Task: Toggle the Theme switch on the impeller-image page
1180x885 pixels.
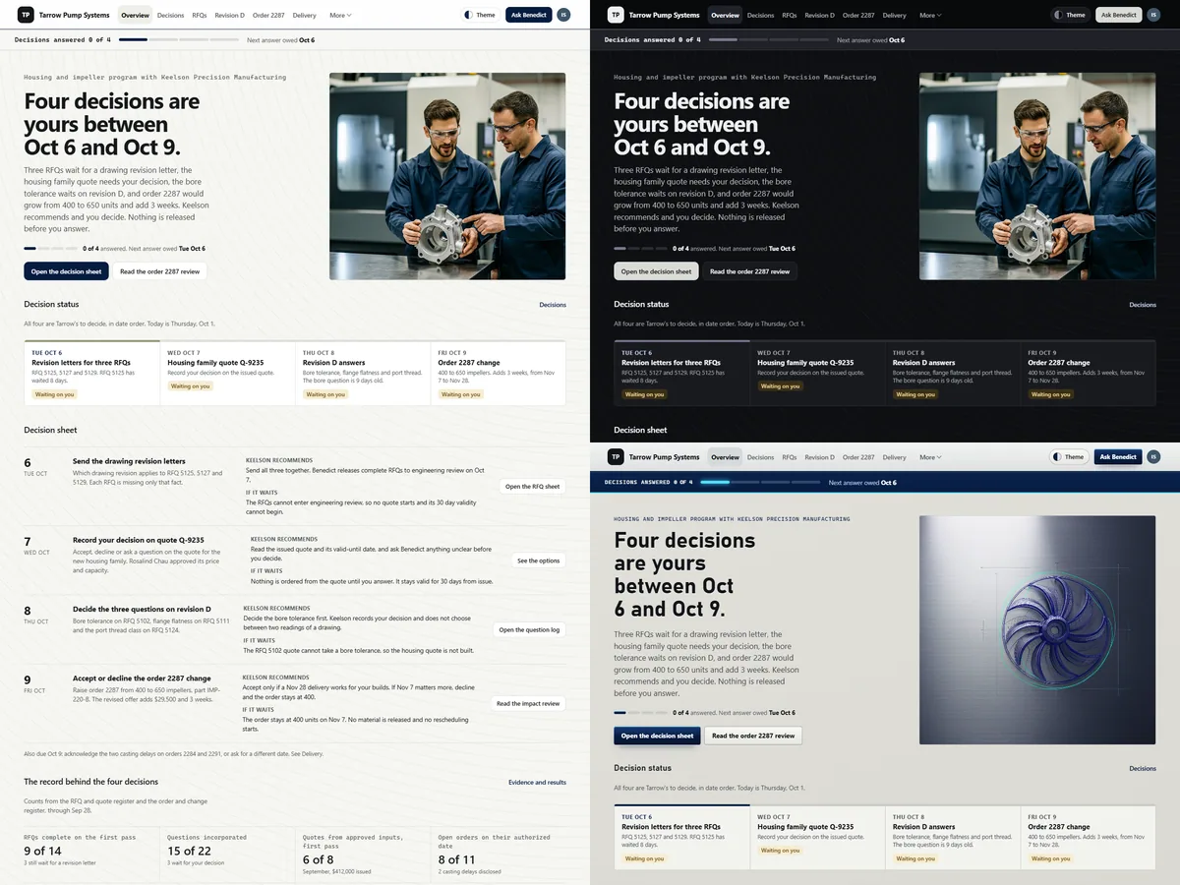Action: click(x=1070, y=456)
